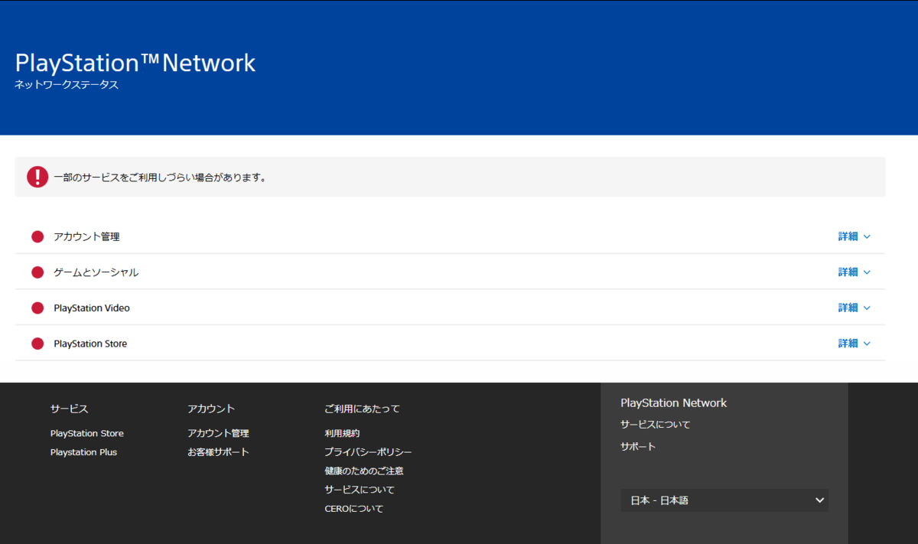Open PlayStation Store link in footer サービス
Viewport: 918px width, 544px height.
[x=87, y=433]
